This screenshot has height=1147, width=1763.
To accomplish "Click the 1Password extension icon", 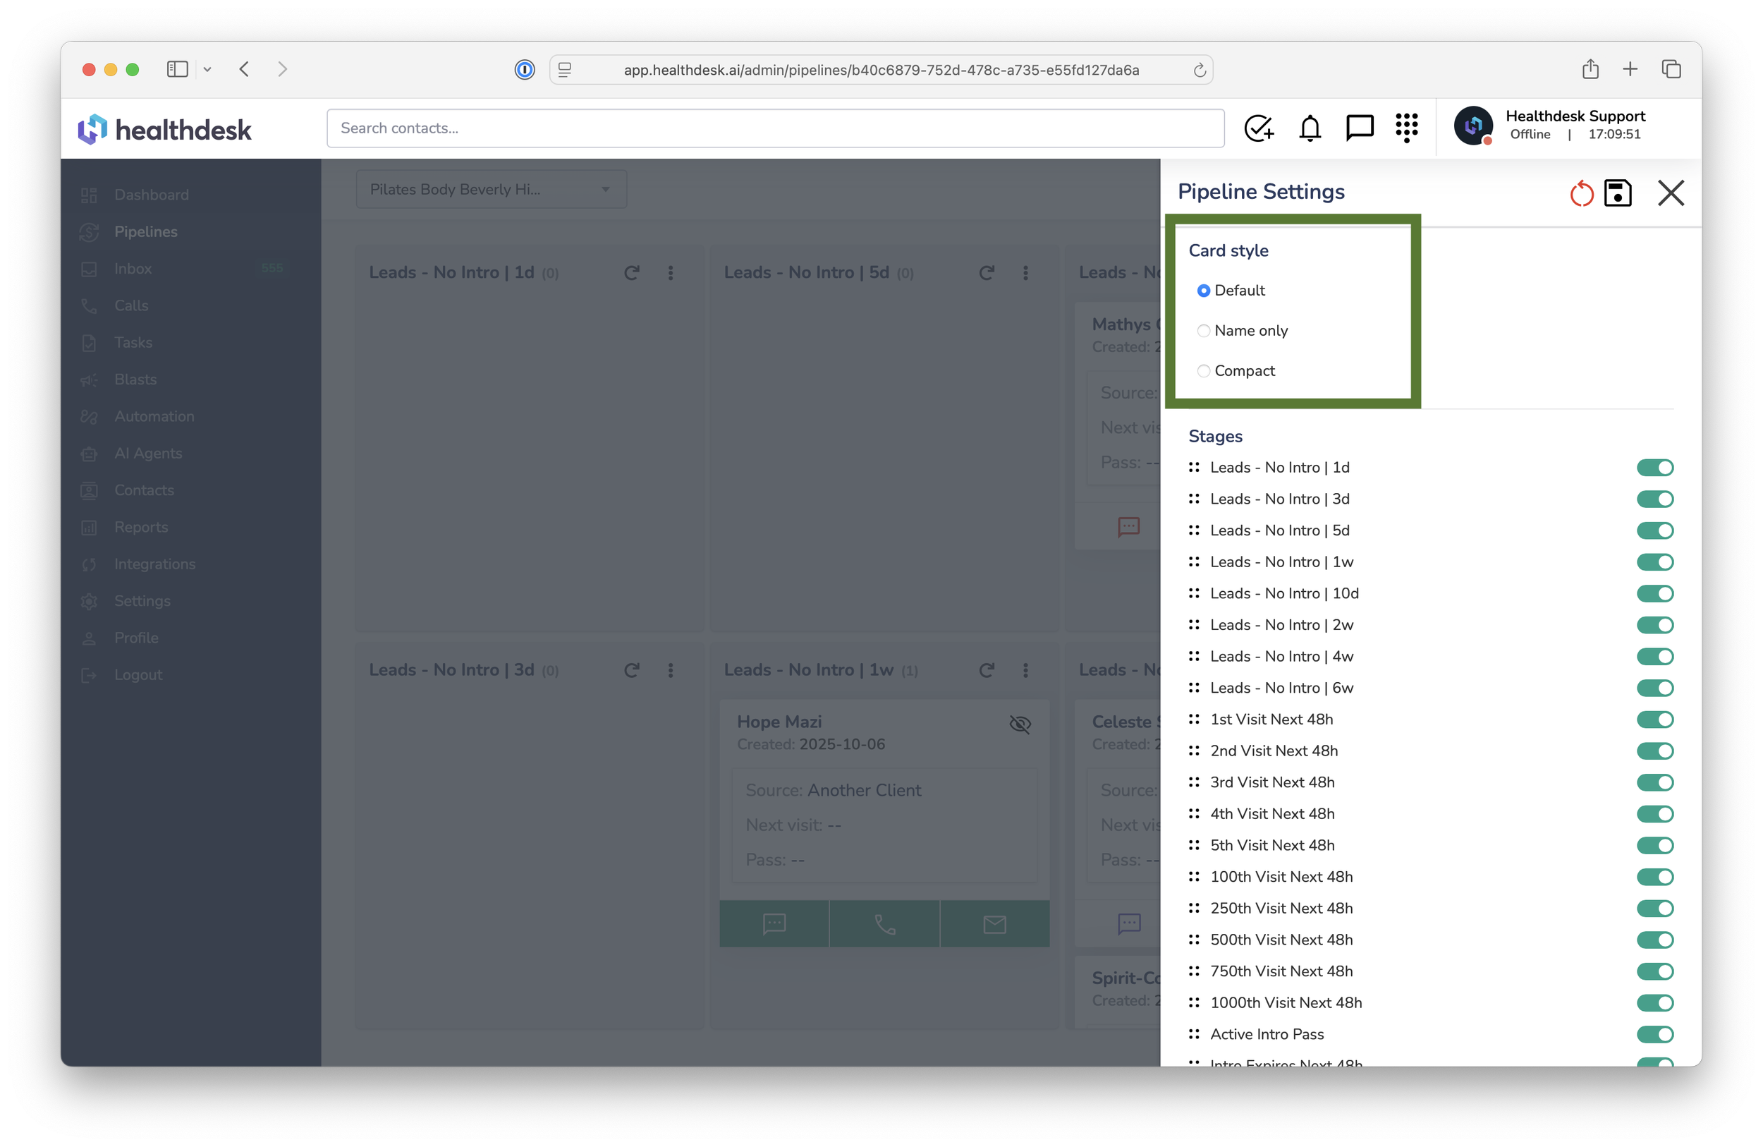I will 525,70.
